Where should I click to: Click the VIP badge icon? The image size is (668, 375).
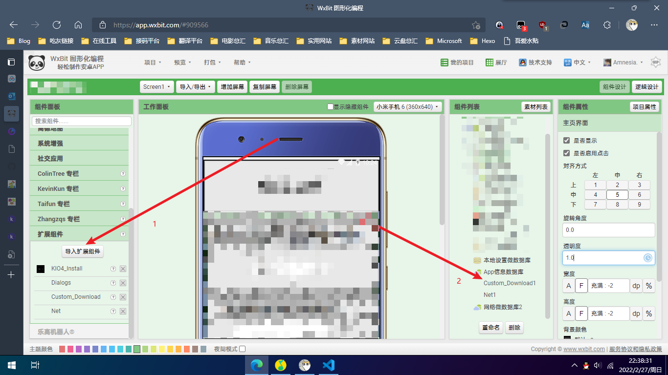(656, 62)
